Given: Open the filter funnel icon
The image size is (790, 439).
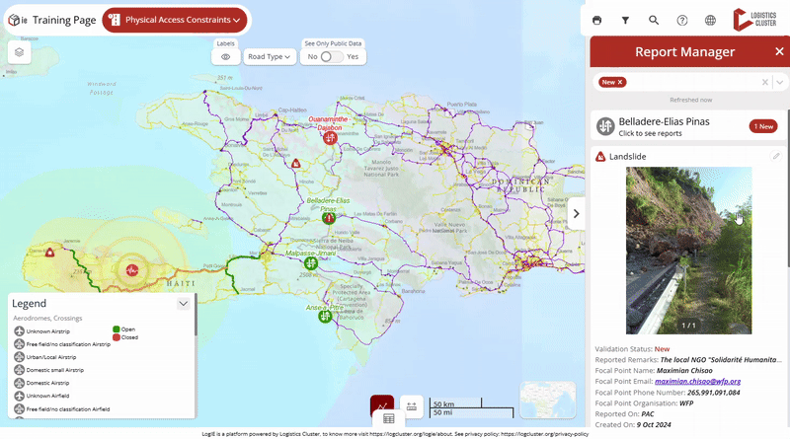Looking at the screenshot, I should pyautogui.click(x=625, y=20).
